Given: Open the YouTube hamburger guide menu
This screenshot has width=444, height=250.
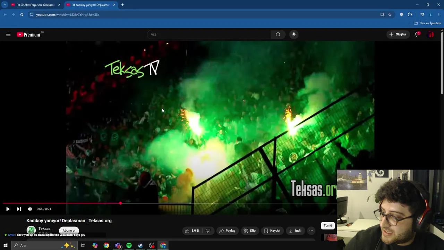Looking at the screenshot, I should (x=8, y=34).
